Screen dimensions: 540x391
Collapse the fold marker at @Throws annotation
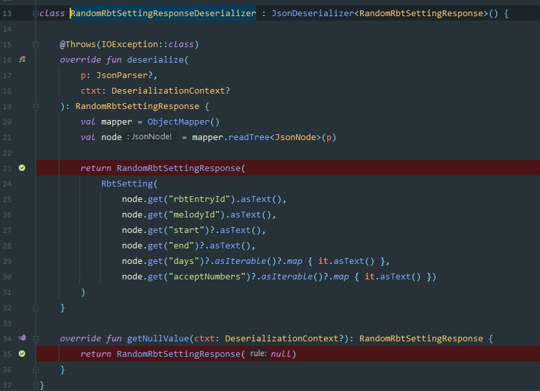click(x=35, y=45)
